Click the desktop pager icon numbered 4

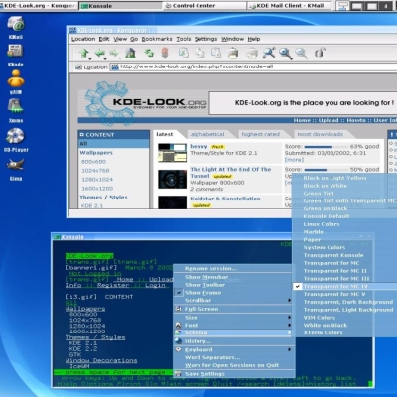[386, 6]
